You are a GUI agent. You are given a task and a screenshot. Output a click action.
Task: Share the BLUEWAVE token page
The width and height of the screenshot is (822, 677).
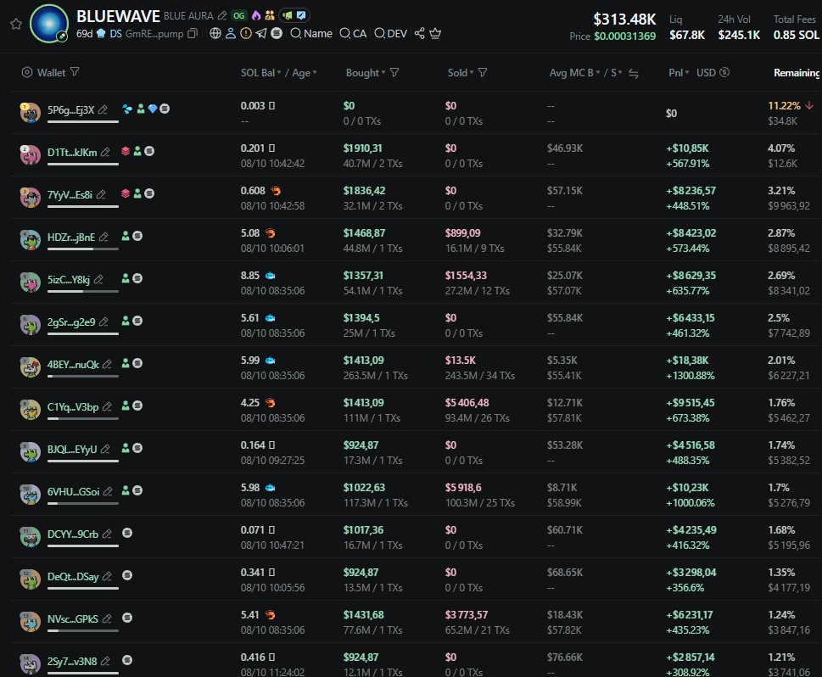point(419,34)
